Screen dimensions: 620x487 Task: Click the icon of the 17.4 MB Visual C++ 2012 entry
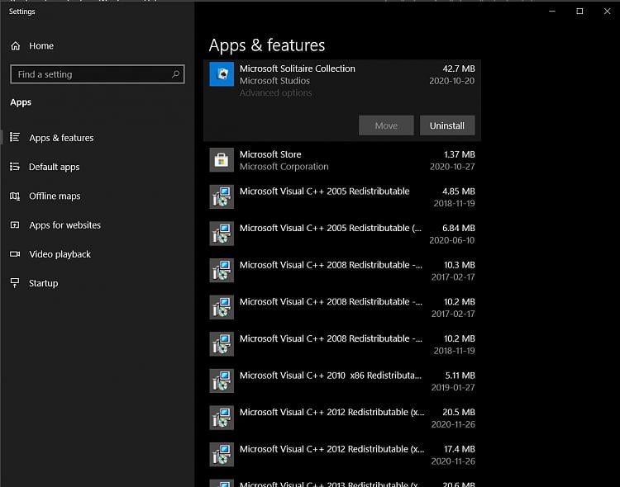pos(222,454)
